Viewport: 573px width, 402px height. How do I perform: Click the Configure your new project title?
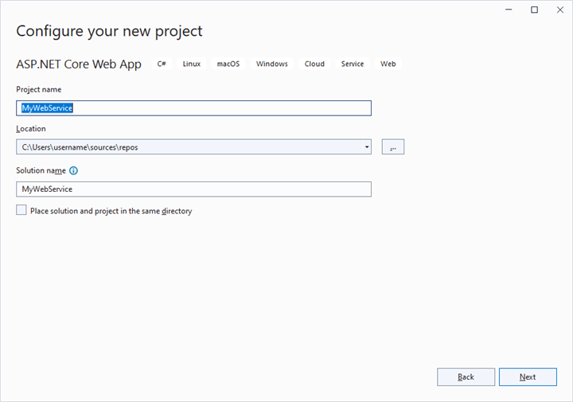pos(109,31)
